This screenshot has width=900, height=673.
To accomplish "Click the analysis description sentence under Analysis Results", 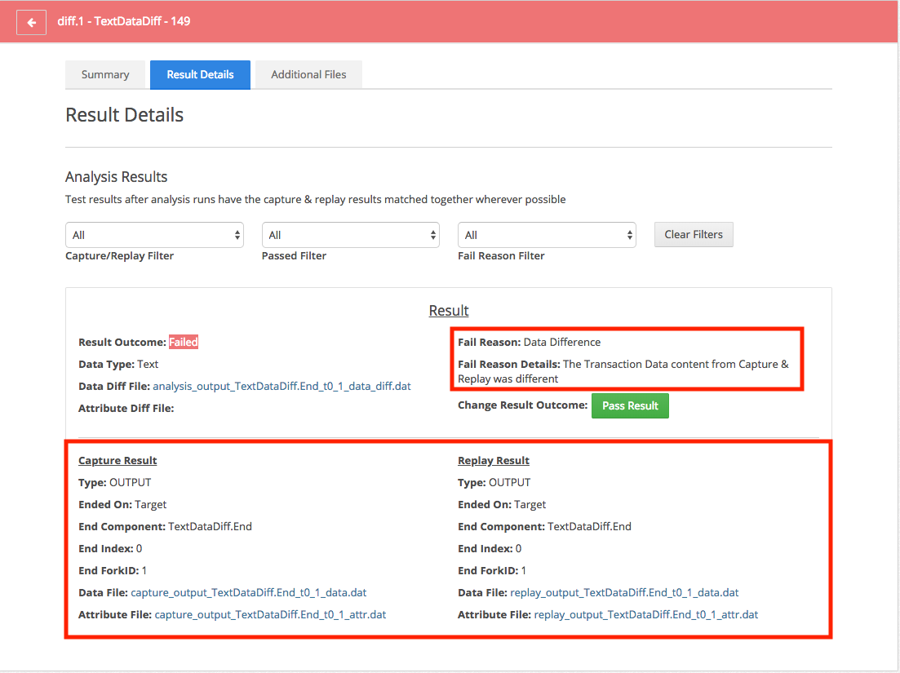I will tap(316, 200).
